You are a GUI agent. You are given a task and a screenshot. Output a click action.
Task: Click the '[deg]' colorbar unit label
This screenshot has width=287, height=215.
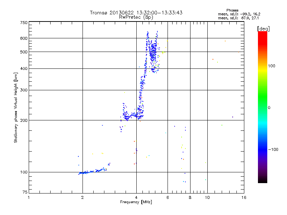[x=263, y=29]
